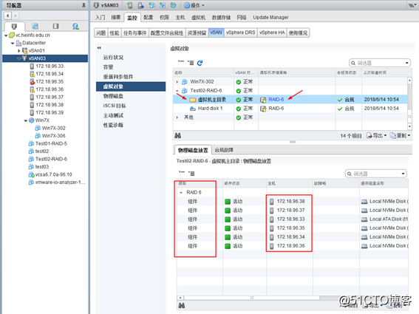
Task: Click host 172.18.96.36 in placement table
Action: (290, 245)
